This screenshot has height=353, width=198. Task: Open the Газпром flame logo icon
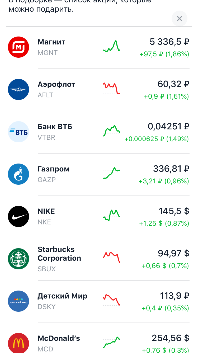click(18, 174)
